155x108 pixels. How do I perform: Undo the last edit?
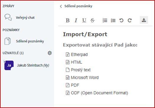coord(121,20)
